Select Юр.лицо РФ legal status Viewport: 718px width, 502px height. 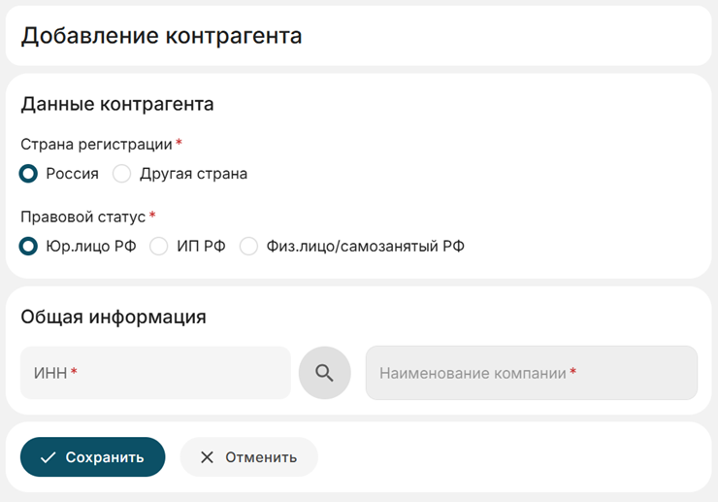coord(29,247)
